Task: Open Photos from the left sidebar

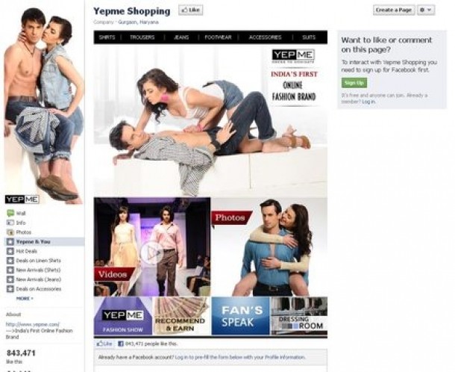Action: tap(23, 232)
